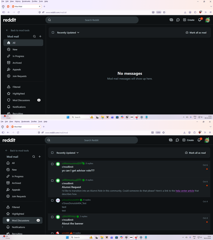
Task: Expand the toolbar overflow chevrons in the upper browser window
Action: pyautogui.click(x=206, y=12)
